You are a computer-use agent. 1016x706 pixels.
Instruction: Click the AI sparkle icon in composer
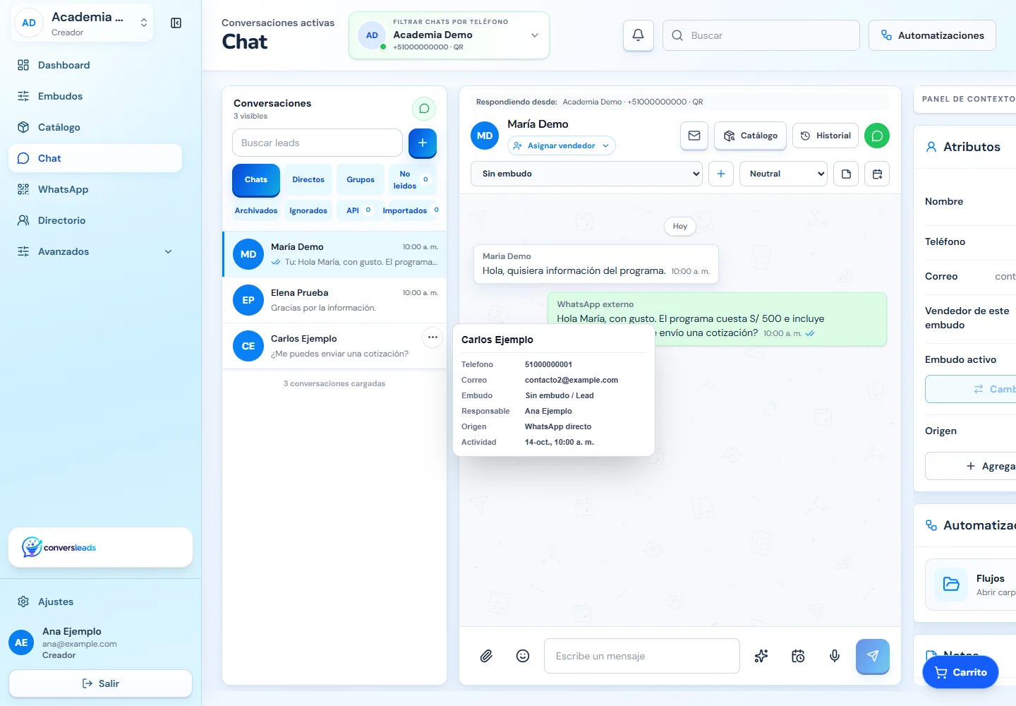[761, 656]
